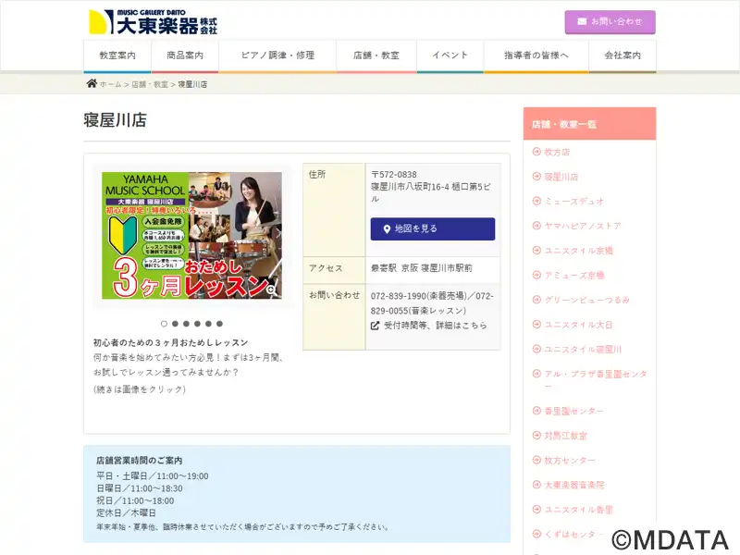Open the 店舗・教室 breadcrumb link
740x555 pixels.
150,84
